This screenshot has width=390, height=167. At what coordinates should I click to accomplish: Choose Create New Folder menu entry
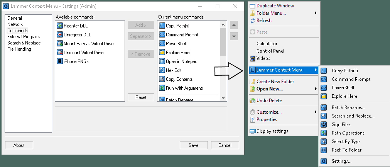point(284,82)
